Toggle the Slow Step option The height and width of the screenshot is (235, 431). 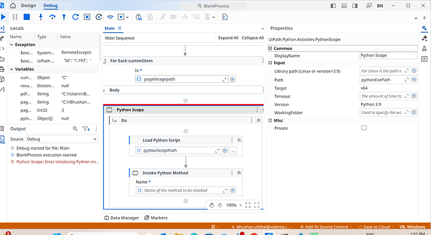[x=139, y=17]
